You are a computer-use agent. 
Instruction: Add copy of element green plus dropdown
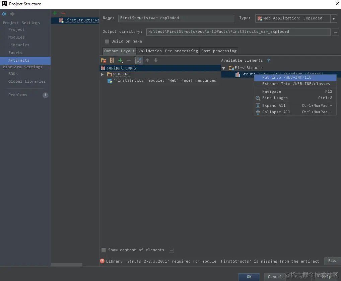coord(121,60)
